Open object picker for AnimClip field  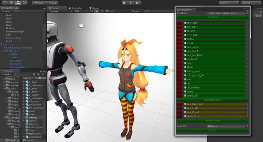(x=247, y=126)
